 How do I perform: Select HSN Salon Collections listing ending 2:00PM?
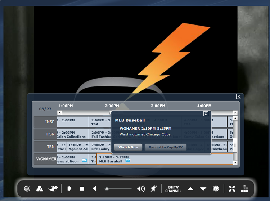point(73,134)
